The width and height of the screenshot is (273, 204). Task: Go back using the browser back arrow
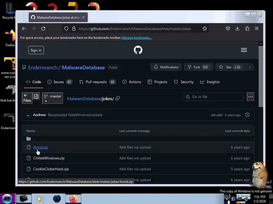[24, 29]
